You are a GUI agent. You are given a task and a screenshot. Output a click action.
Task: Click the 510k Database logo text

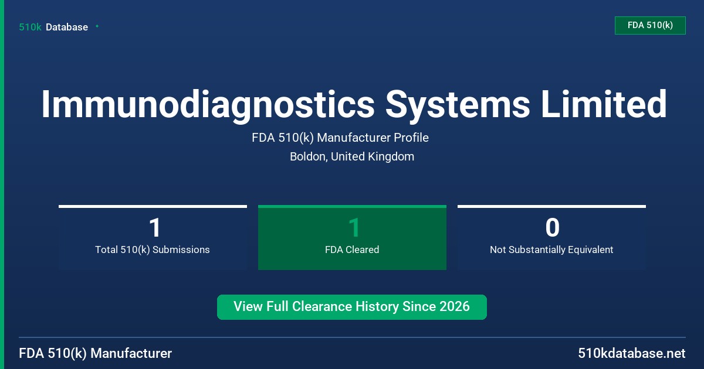(53, 27)
